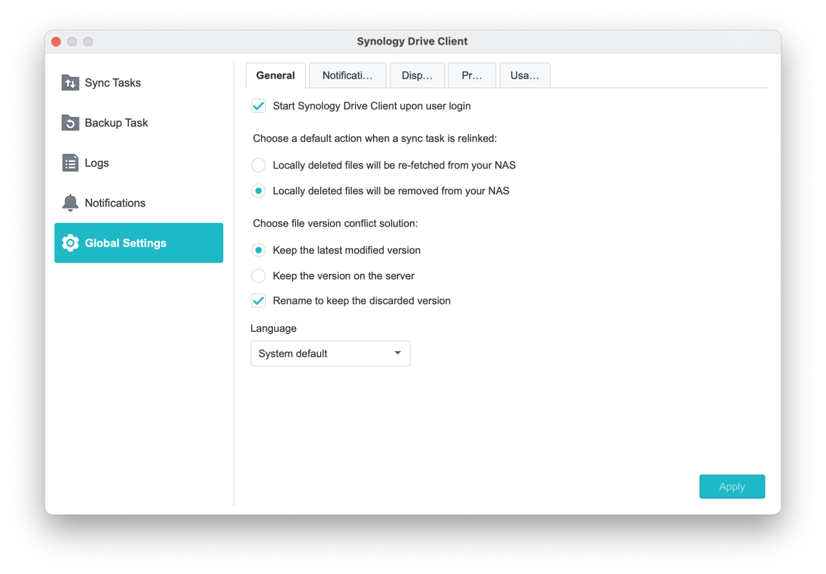Viewport: 826px width, 574px height.
Task: Disable starting Synology Drive Client upon user login
Action: tap(258, 106)
